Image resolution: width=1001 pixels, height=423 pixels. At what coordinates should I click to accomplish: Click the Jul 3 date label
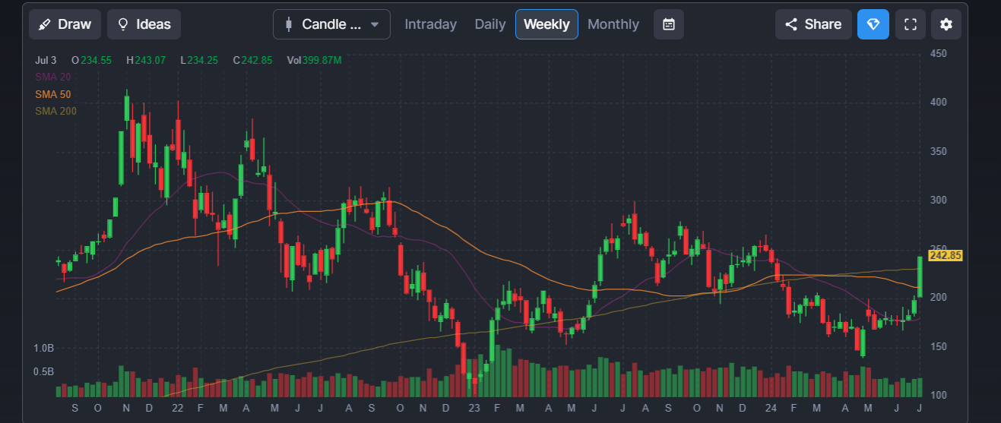click(46, 60)
